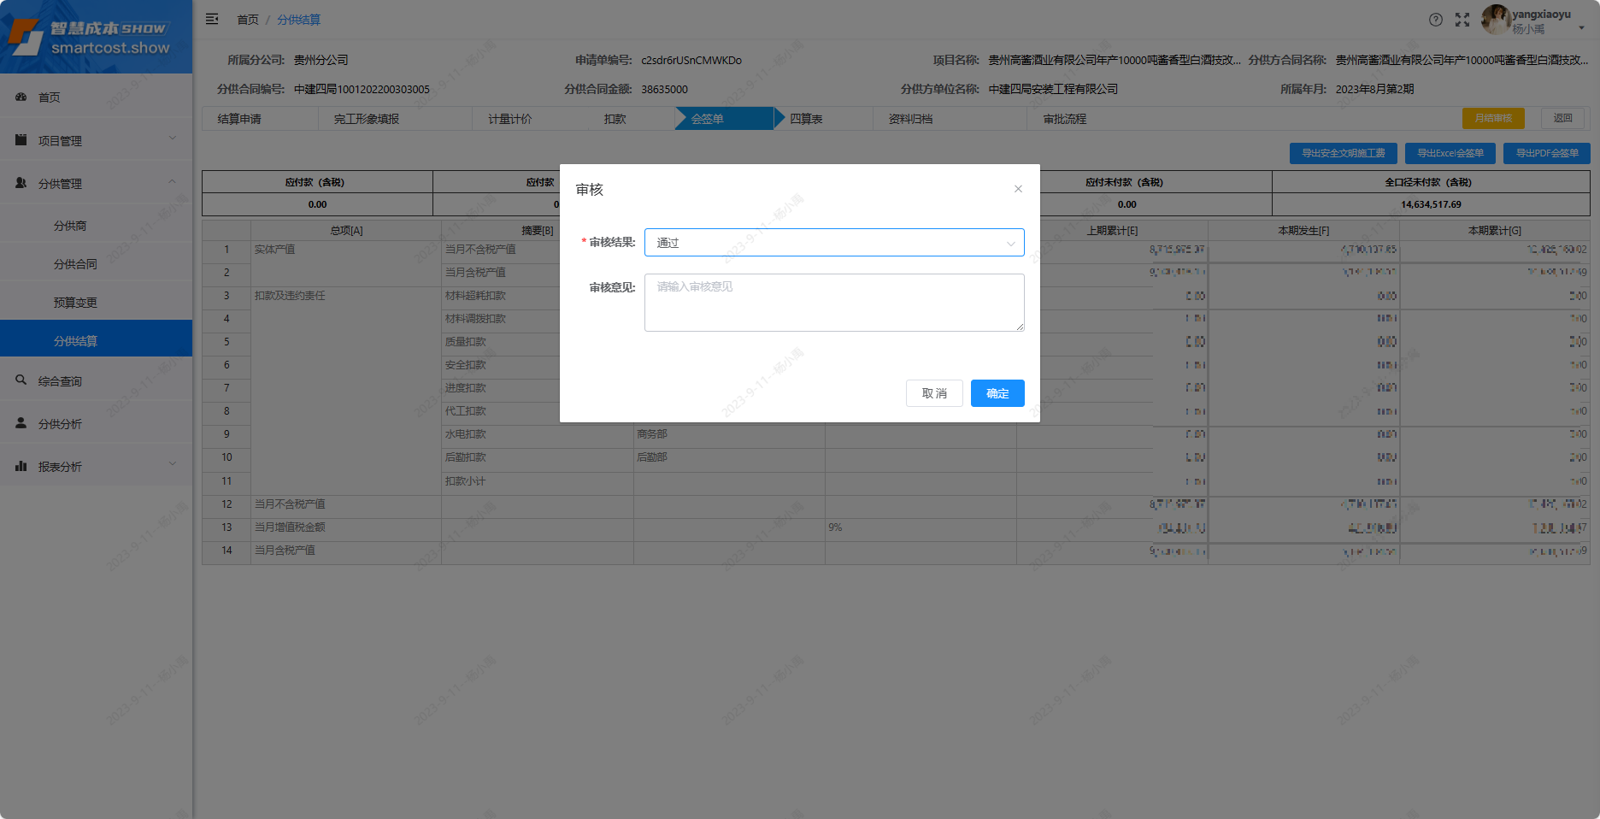Expand the 项目管理 menu chevron

tap(174, 139)
